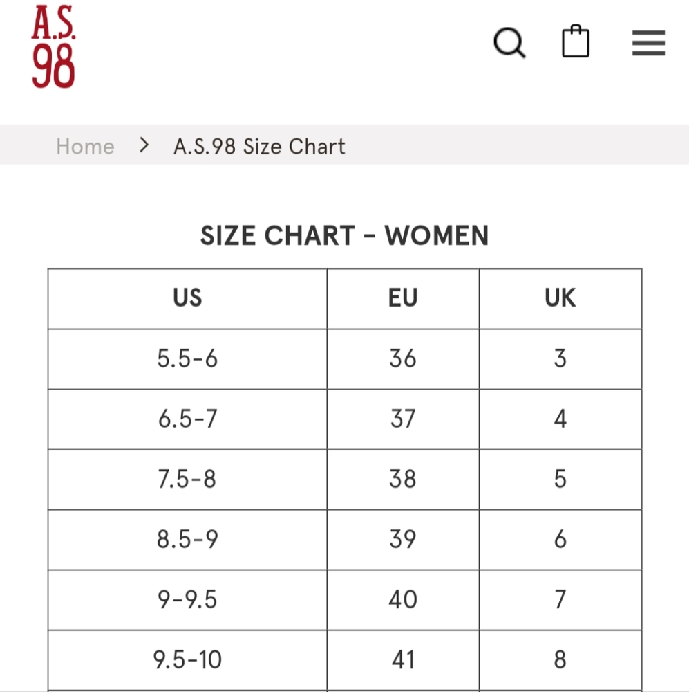Select the EU column header
This screenshot has height=692, width=689.
tap(403, 298)
